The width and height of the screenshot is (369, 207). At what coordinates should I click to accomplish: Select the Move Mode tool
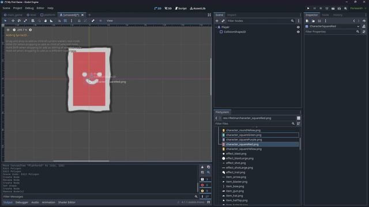pyautogui.click(x=13, y=21)
